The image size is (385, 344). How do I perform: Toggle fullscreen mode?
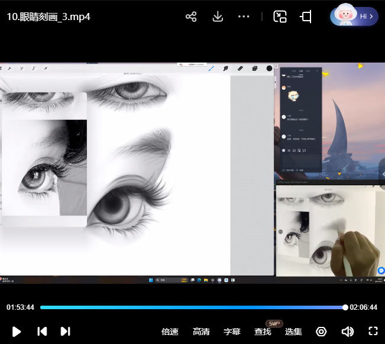(x=373, y=331)
